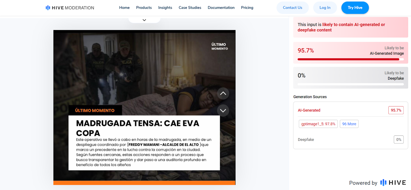View the Pricing page
Screen dimensions: 411x190
click(247, 8)
